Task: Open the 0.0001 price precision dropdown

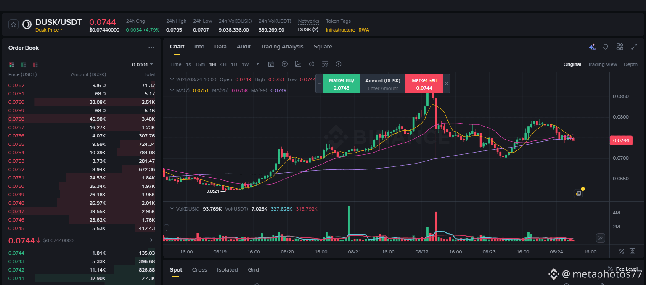Action: (143, 65)
